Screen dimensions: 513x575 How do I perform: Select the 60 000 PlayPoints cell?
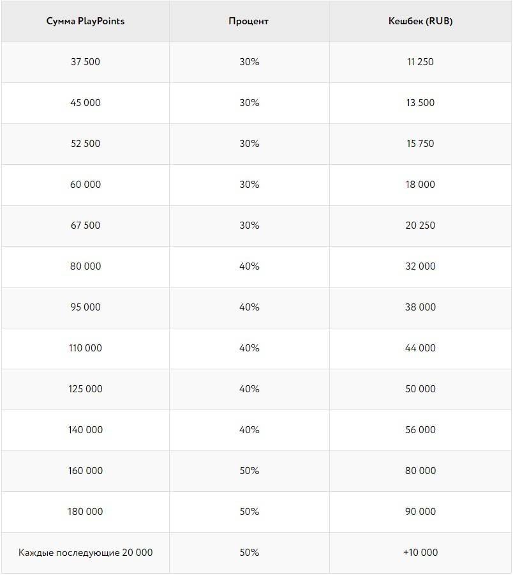pos(85,185)
